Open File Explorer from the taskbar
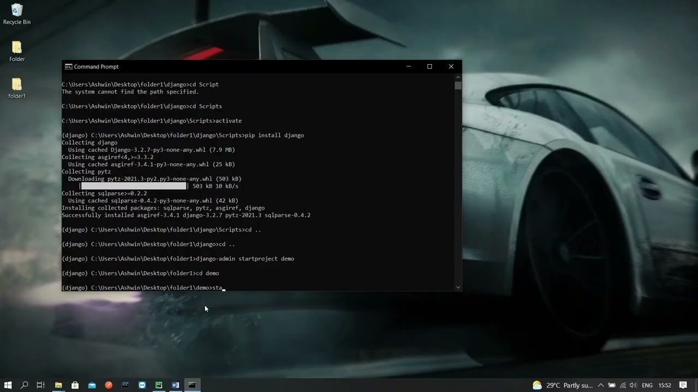 tap(58, 385)
